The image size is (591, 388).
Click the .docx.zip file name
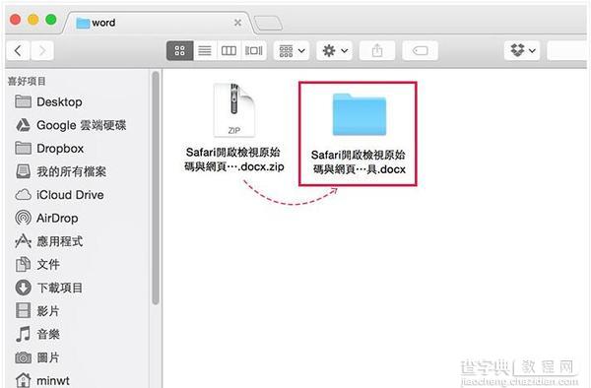point(234,160)
